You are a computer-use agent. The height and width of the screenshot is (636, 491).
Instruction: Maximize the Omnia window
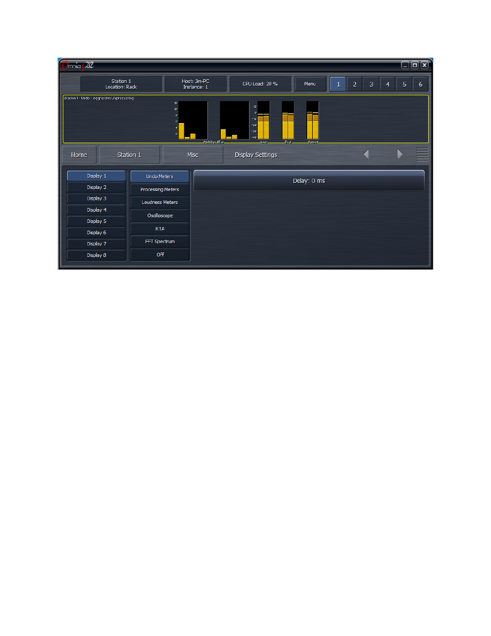[x=415, y=65]
